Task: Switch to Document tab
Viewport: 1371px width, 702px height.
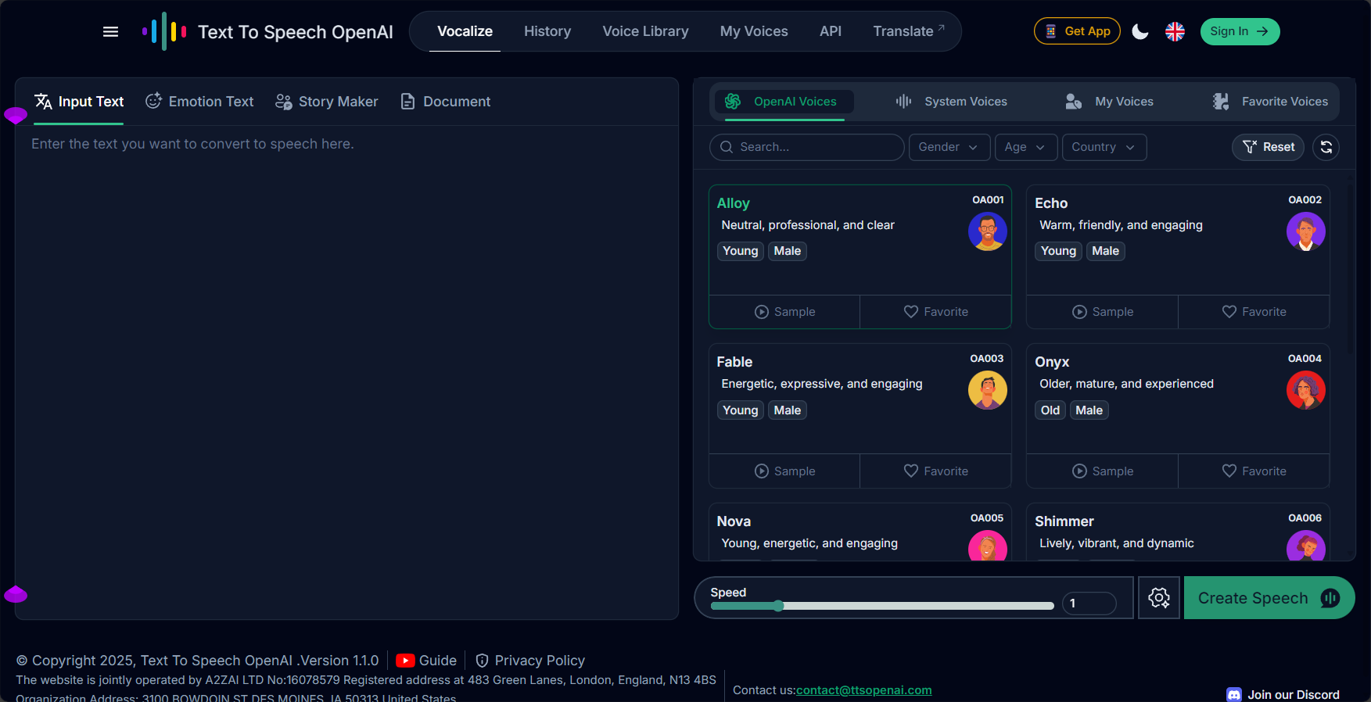Action: point(445,102)
